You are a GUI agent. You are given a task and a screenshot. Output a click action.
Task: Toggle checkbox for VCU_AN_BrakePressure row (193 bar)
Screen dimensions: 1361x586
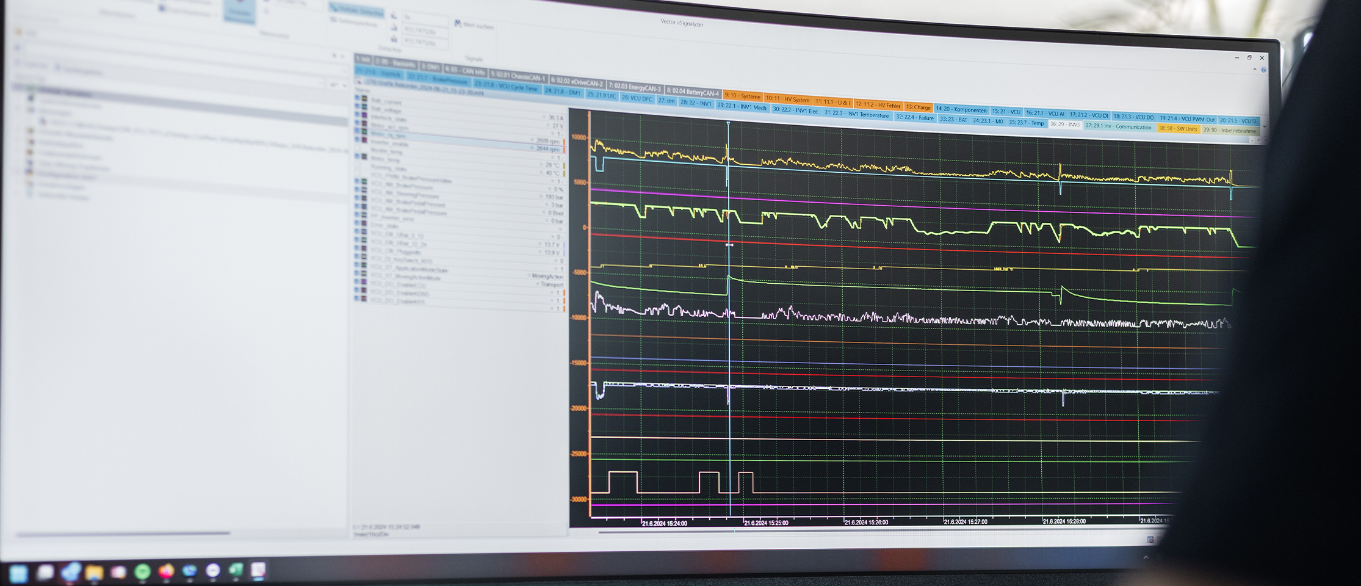(x=357, y=181)
